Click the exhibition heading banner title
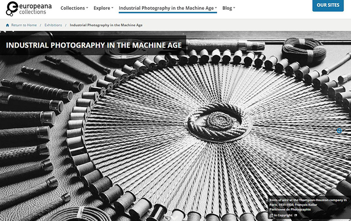This screenshot has height=221, width=351. coord(94,46)
